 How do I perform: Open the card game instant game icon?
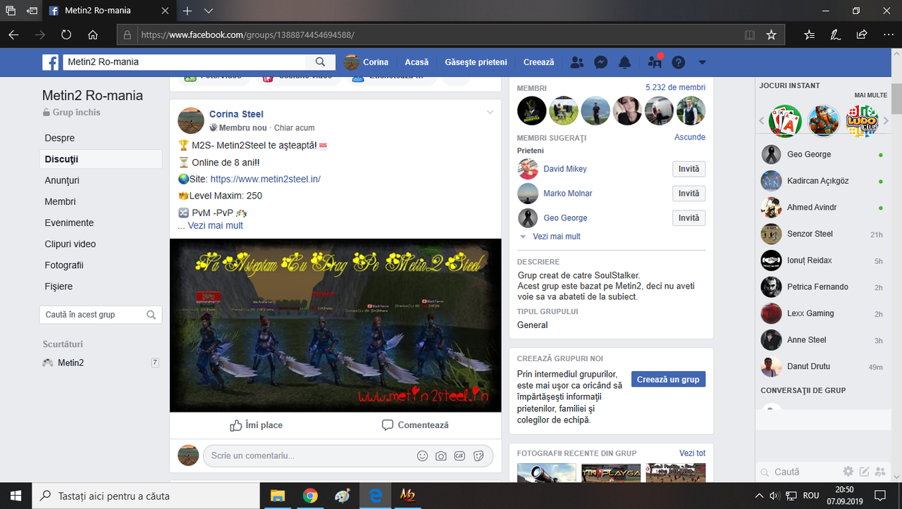785,121
